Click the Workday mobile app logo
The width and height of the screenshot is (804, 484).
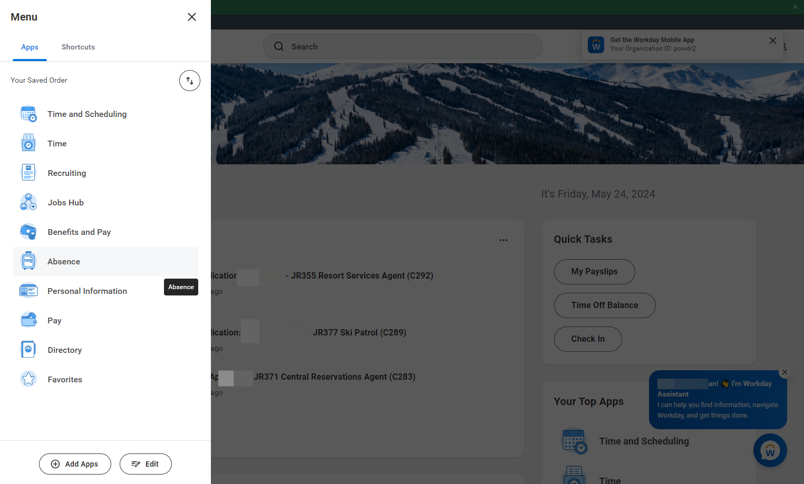tap(596, 45)
